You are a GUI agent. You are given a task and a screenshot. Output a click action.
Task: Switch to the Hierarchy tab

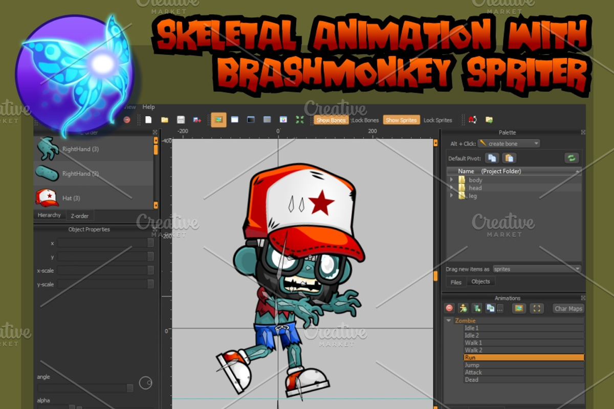pyautogui.click(x=50, y=215)
